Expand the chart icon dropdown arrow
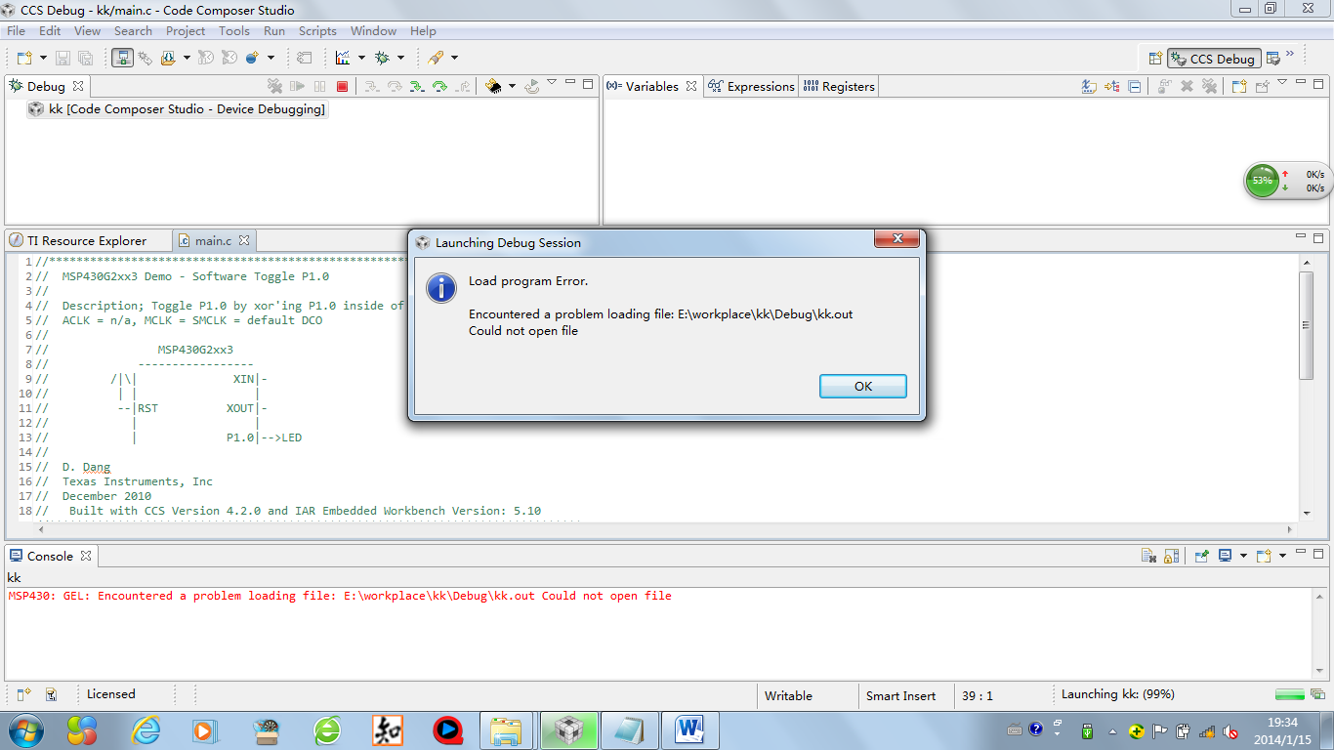The image size is (1334, 750). click(360, 59)
